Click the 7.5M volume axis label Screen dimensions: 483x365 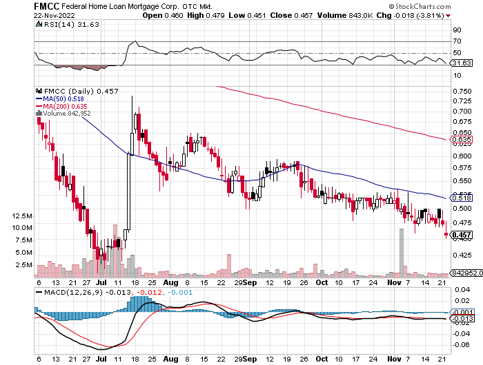coord(23,240)
